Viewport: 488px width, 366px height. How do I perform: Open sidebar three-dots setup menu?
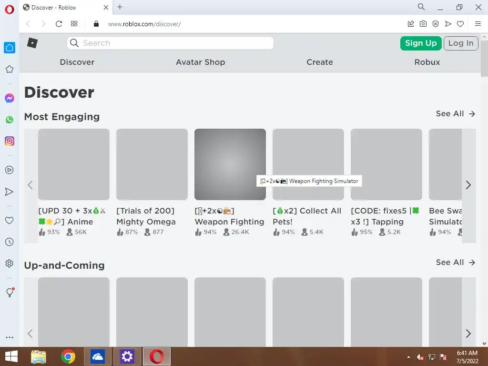[10, 337]
